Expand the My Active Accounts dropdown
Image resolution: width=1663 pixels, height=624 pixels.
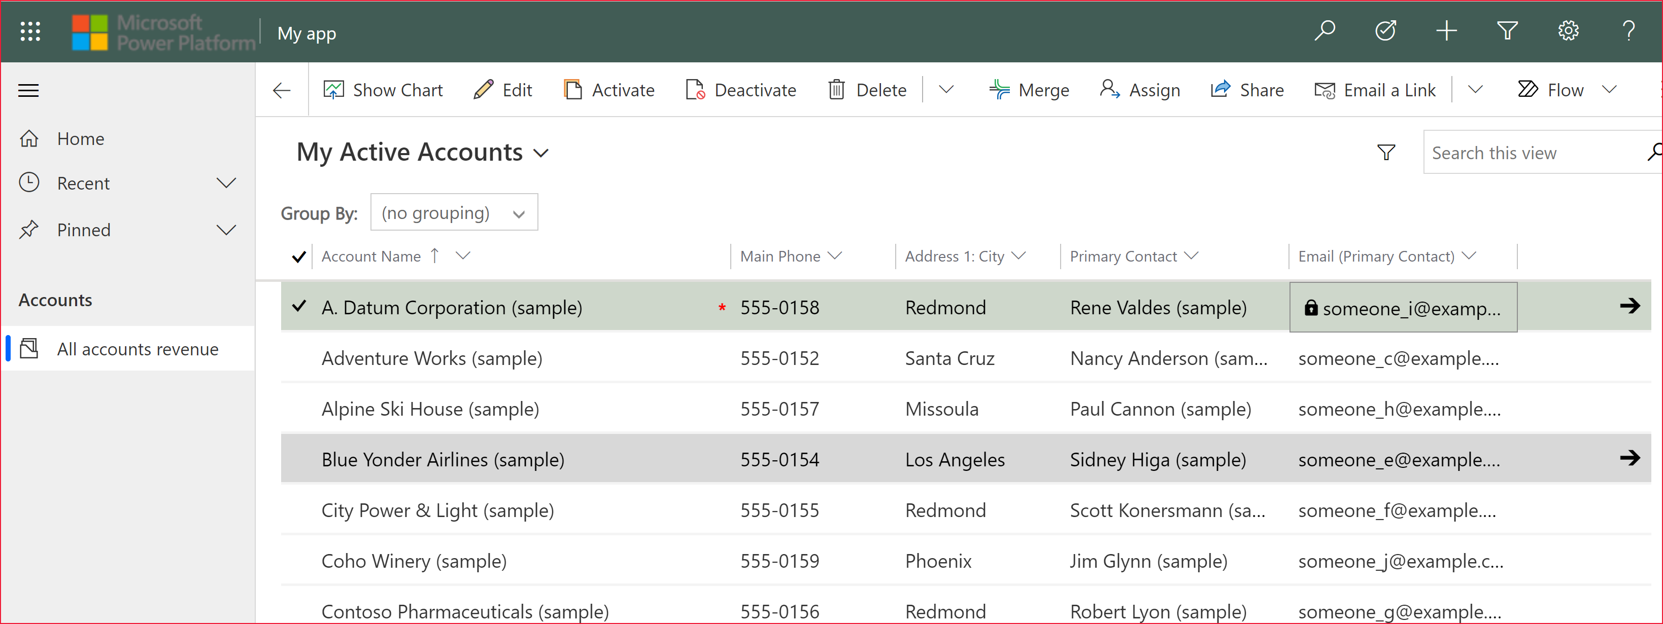tap(546, 152)
